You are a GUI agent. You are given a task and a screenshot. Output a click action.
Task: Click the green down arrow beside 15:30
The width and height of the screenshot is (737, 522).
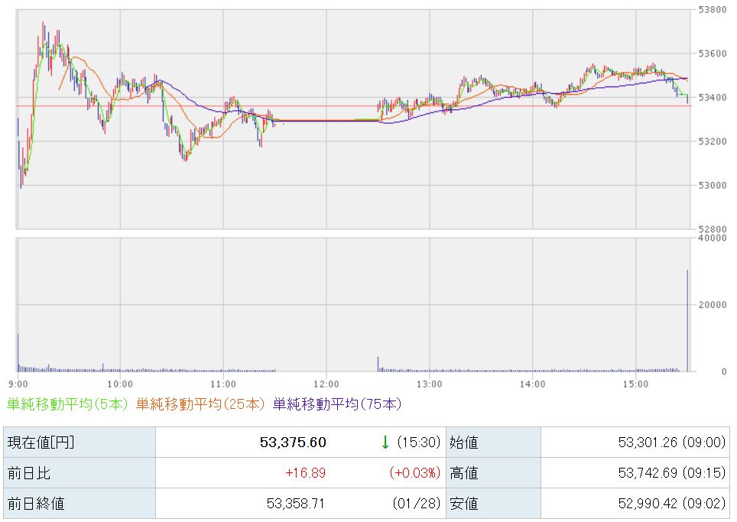click(385, 443)
